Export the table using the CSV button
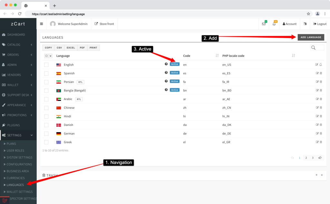Viewport: 330px width, 204px height. [59, 48]
